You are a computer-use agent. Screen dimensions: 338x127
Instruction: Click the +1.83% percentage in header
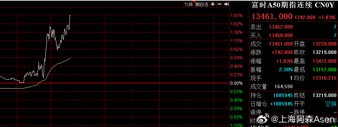point(327,17)
